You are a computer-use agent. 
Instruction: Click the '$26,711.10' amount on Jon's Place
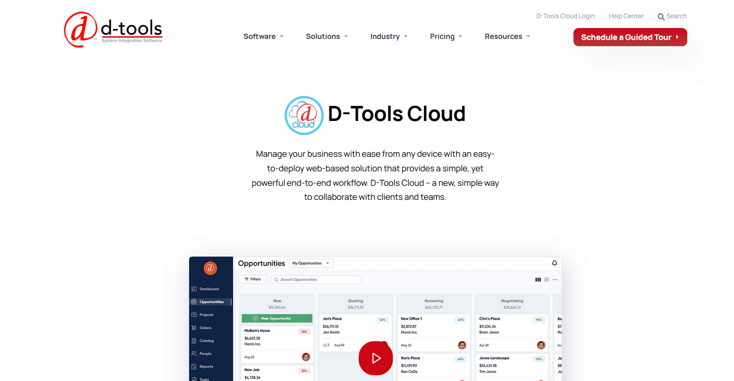330,326
